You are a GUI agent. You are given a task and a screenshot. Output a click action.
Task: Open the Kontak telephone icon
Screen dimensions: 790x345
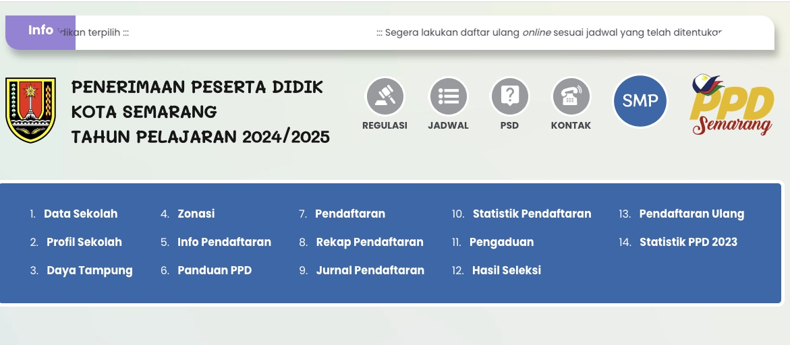pyautogui.click(x=571, y=96)
